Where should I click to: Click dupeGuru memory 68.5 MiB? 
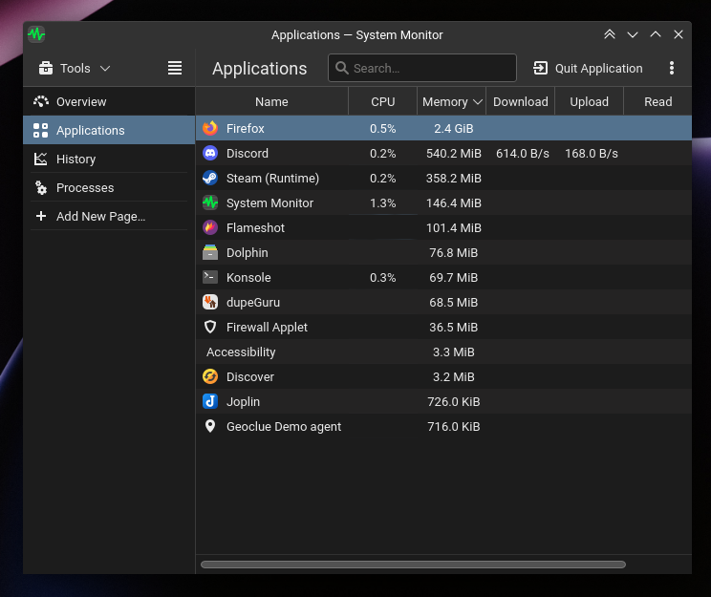click(x=453, y=303)
